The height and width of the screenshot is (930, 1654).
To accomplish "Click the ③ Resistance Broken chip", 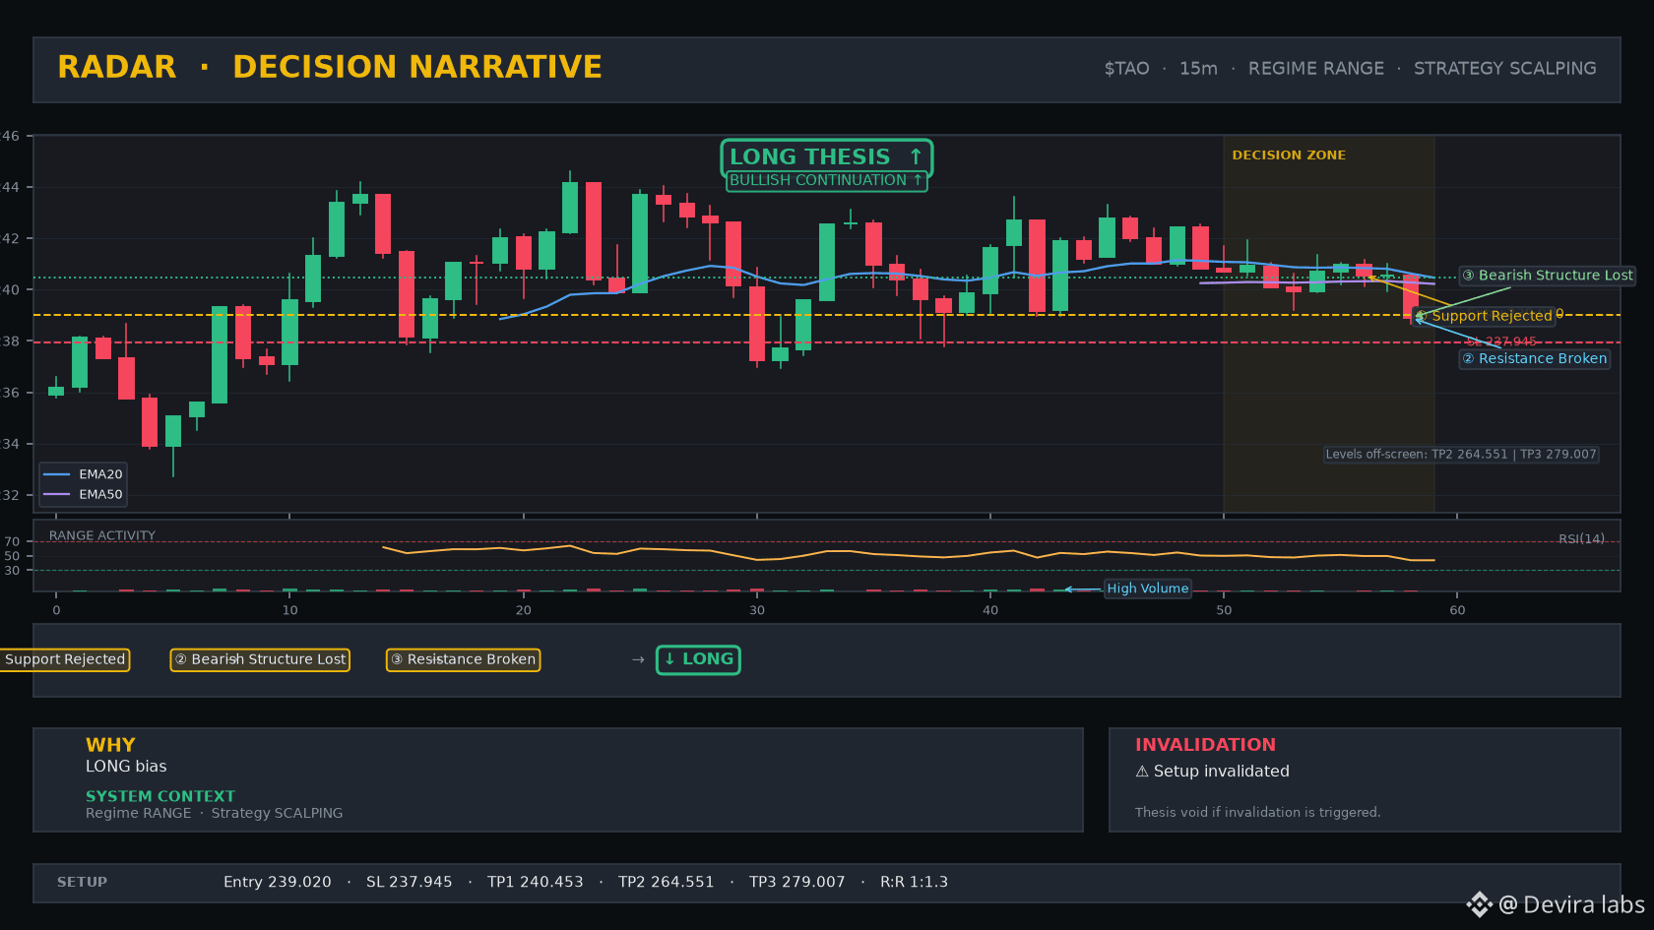I will point(463,659).
